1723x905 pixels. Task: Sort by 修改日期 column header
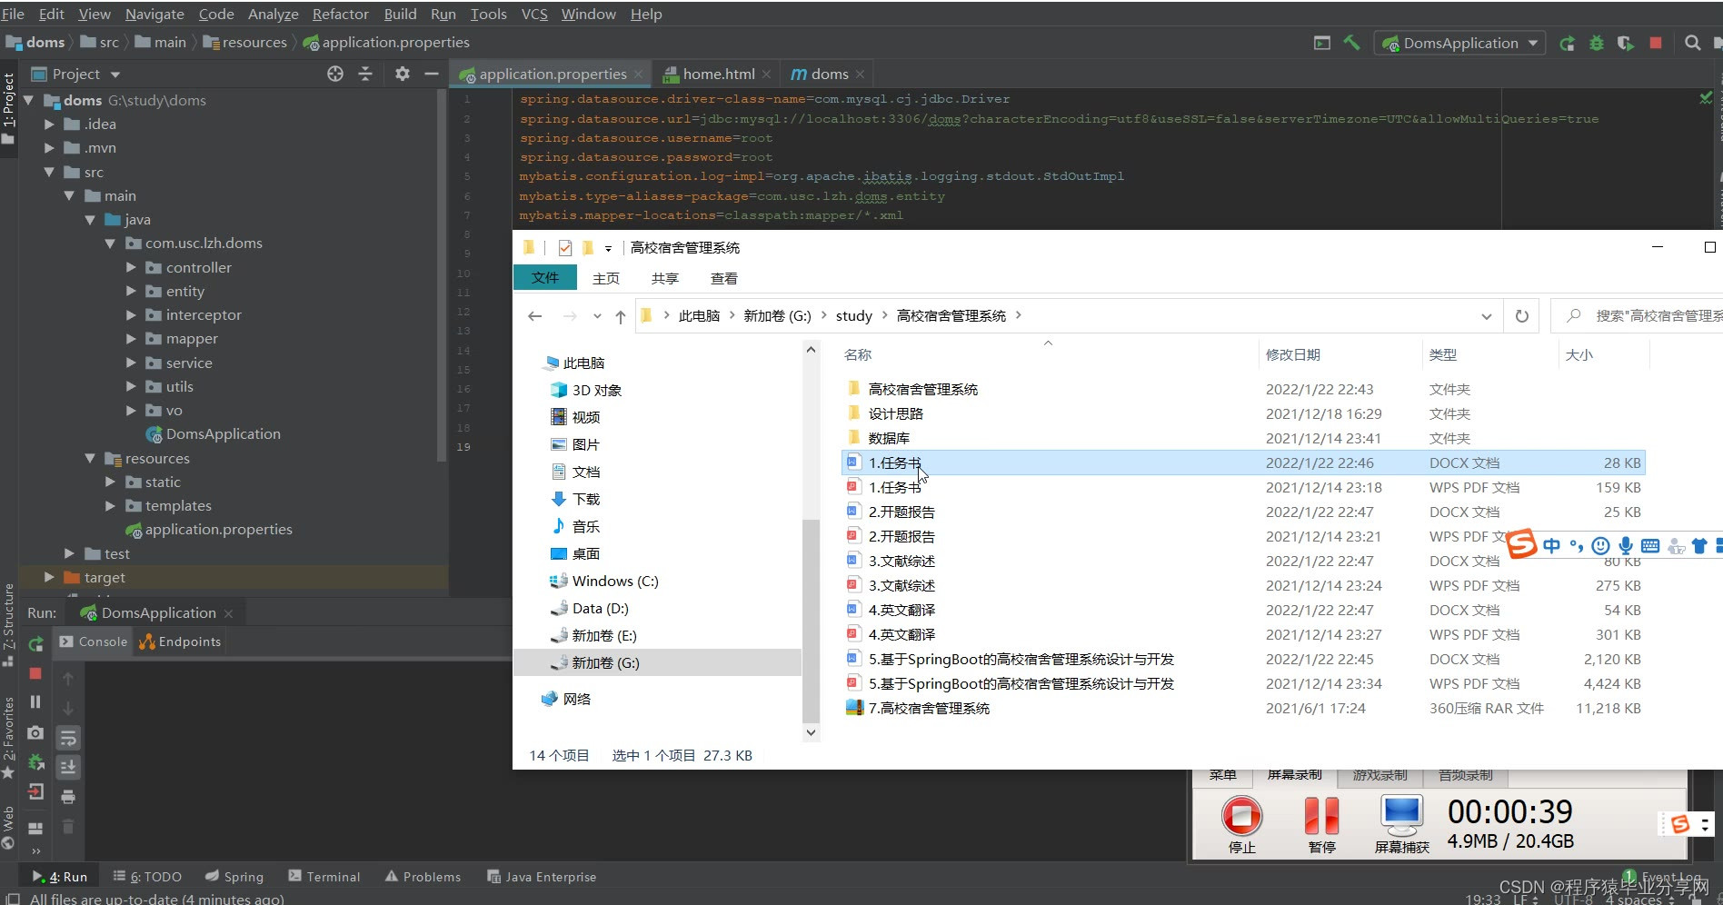point(1293,355)
